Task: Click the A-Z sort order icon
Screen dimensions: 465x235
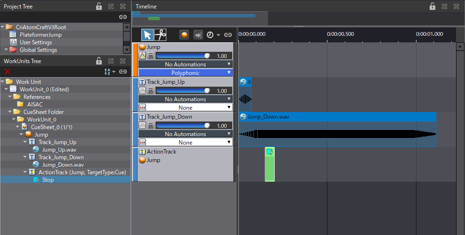Action: [x=107, y=72]
